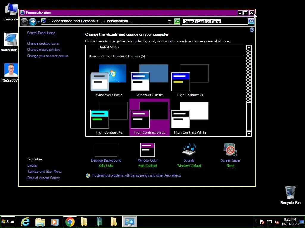Viewport: 305px width, 228px height.
Task: Click the Personalization control panel taskbar button
Action: tap(129, 221)
